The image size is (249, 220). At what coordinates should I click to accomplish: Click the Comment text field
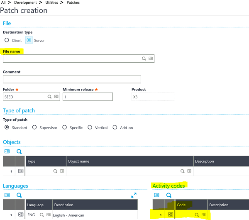(x=72, y=79)
